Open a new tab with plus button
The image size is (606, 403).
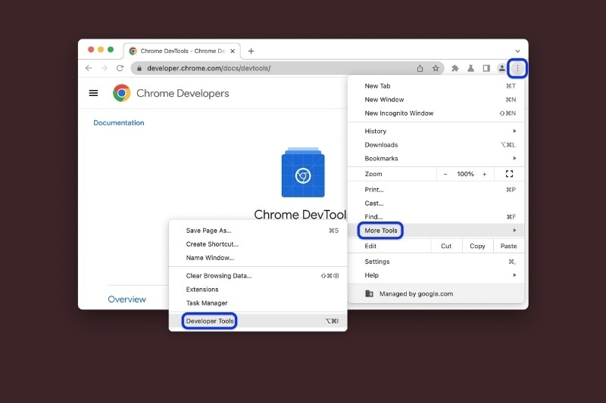click(251, 51)
